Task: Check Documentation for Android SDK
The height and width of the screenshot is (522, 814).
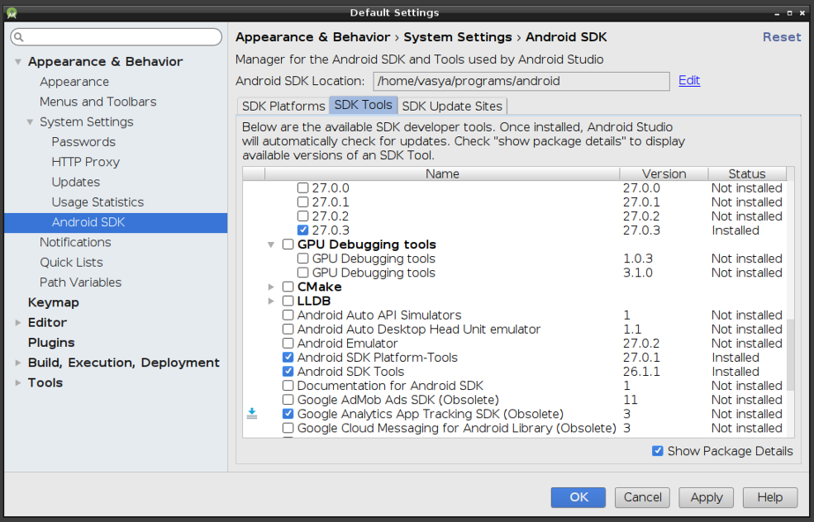Action: tap(288, 386)
